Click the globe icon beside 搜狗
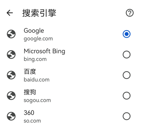This screenshot has height=131, width=147. (x=11, y=96)
